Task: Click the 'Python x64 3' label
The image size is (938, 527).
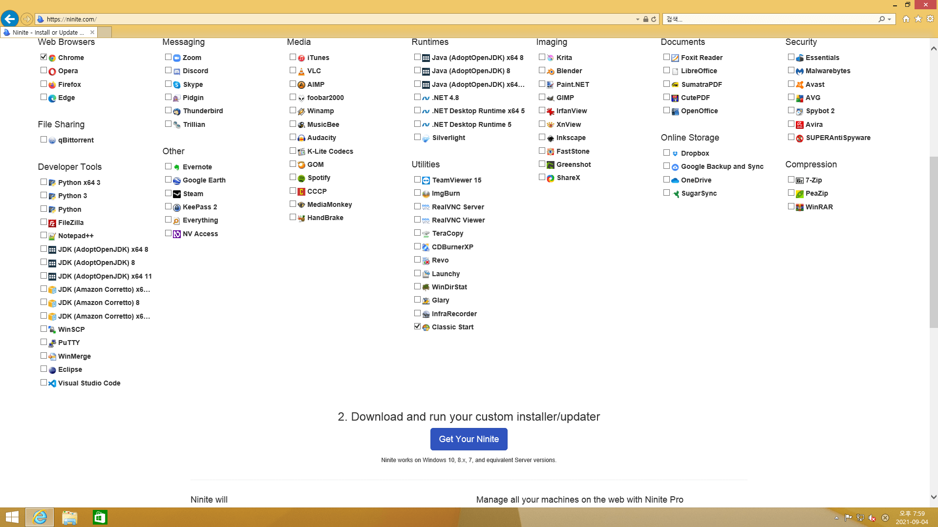Action: [79, 182]
